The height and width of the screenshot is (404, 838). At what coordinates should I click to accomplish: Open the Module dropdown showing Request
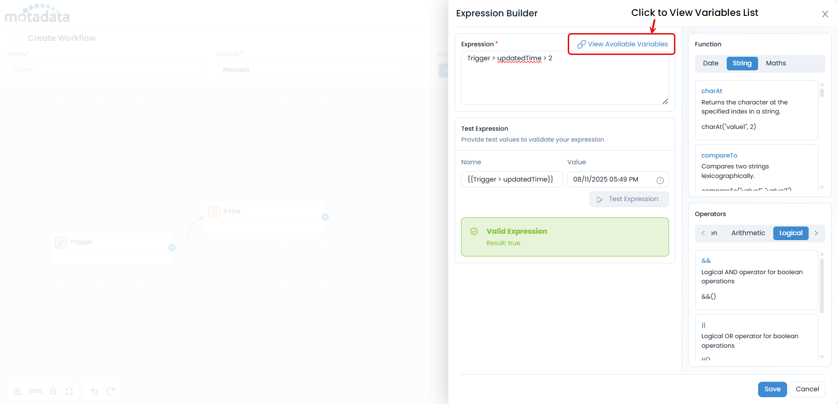click(318, 70)
